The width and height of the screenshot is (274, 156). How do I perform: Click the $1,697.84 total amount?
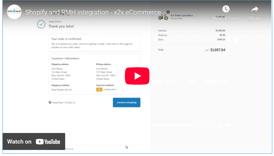click(x=218, y=50)
